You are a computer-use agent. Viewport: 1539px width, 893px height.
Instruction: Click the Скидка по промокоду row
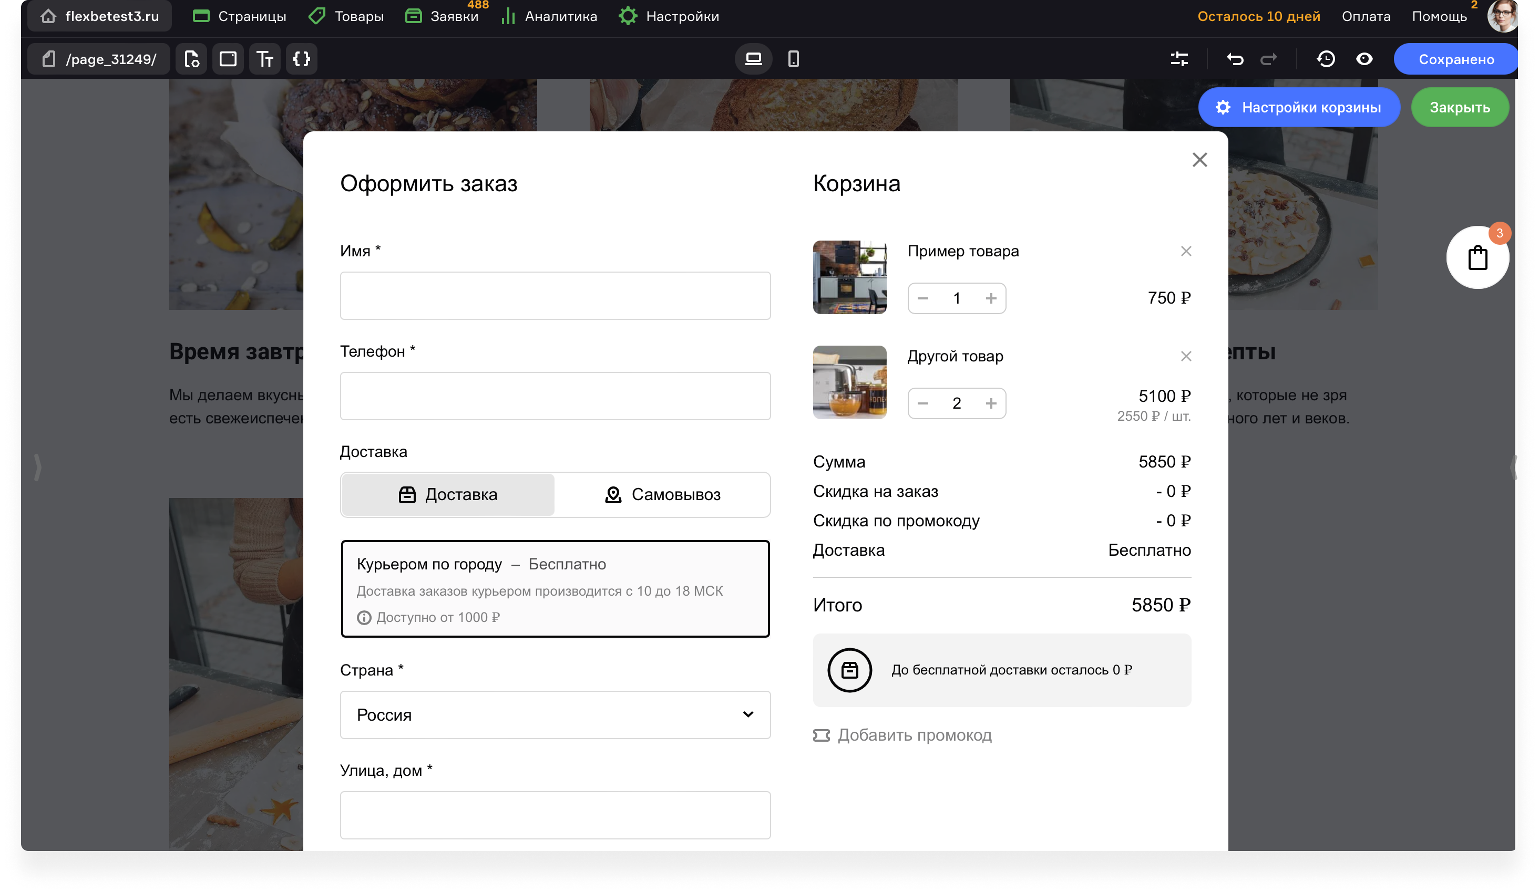[x=1002, y=521]
